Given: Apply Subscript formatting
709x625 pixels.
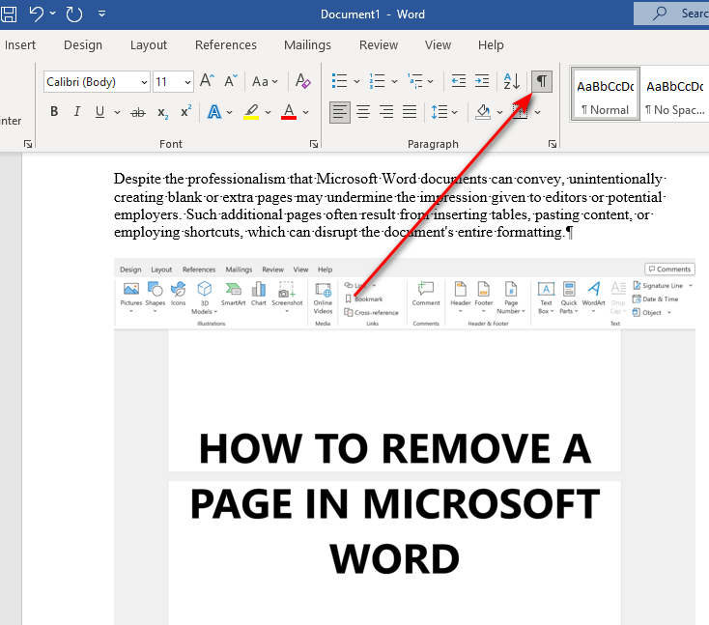Looking at the screenshot, I should point(162,113).
